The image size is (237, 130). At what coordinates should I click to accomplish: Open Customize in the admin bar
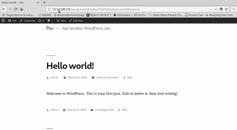click(27, 21)
